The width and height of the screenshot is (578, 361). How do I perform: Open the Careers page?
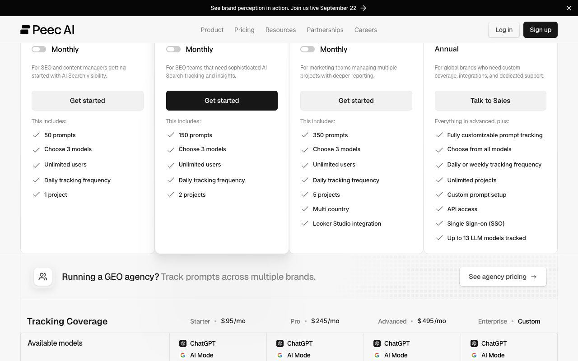(x=366, y=30)
